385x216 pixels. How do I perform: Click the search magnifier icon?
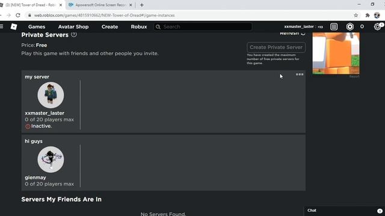[x=158, y=26]
